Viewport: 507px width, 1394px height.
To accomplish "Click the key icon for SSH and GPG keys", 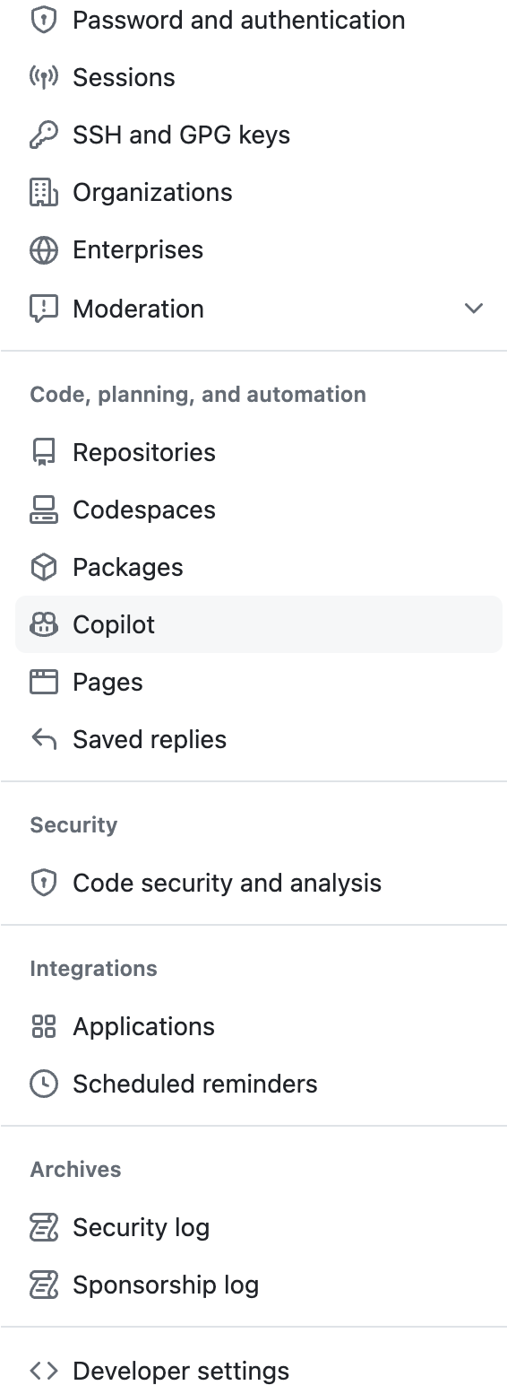I will click(43, 135).
